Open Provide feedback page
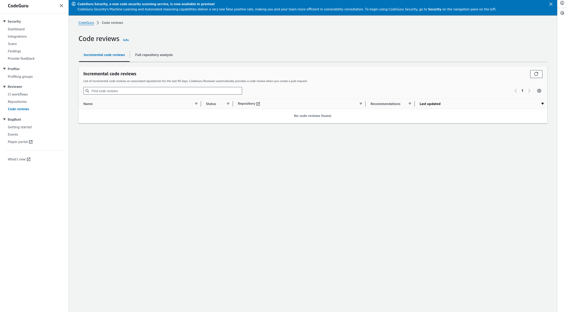Image resolution: width=567 pixels, height=312 pixels. (21, 58)
